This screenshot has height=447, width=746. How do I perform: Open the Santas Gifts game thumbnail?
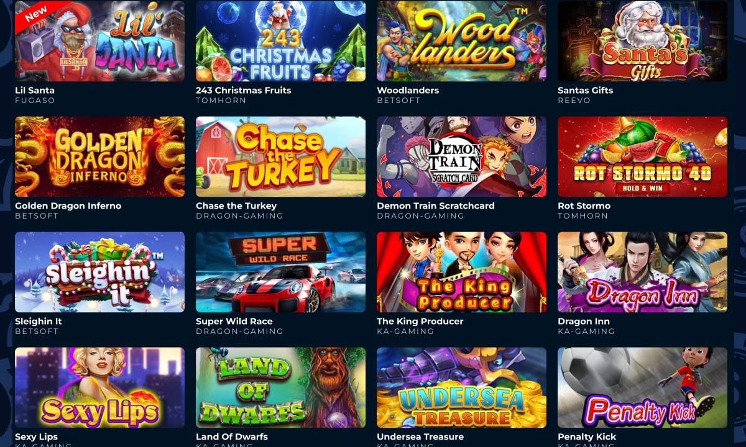[x=642, y=41]
